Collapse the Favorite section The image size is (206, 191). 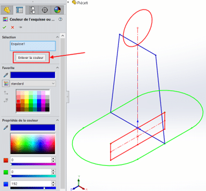57,68
